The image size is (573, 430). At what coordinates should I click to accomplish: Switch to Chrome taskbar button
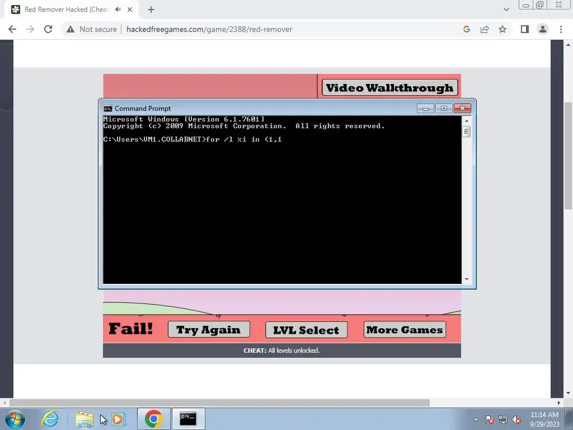click(x=154, y=419)
